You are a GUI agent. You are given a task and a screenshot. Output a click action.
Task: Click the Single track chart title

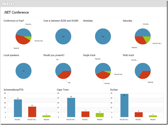point(89,55)
